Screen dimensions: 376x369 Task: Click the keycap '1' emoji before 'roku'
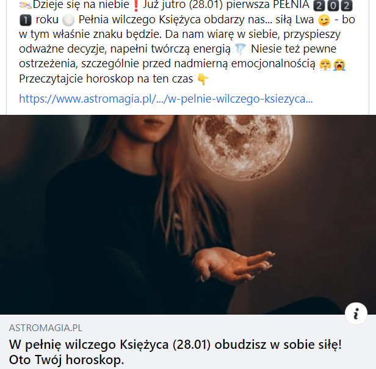click(26, 20)
